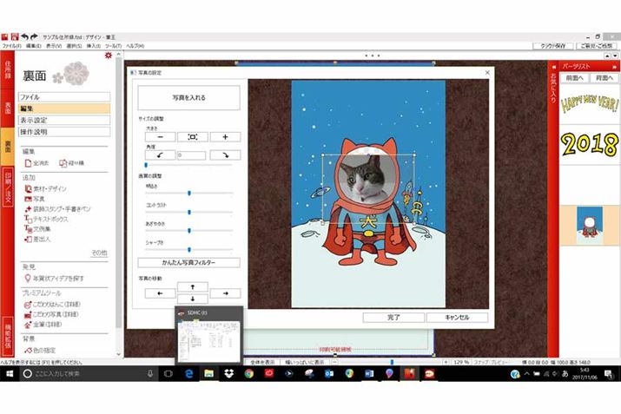Click the 写真を入れる button
This screenshot has height=414, width=621.
coord(189,97)
